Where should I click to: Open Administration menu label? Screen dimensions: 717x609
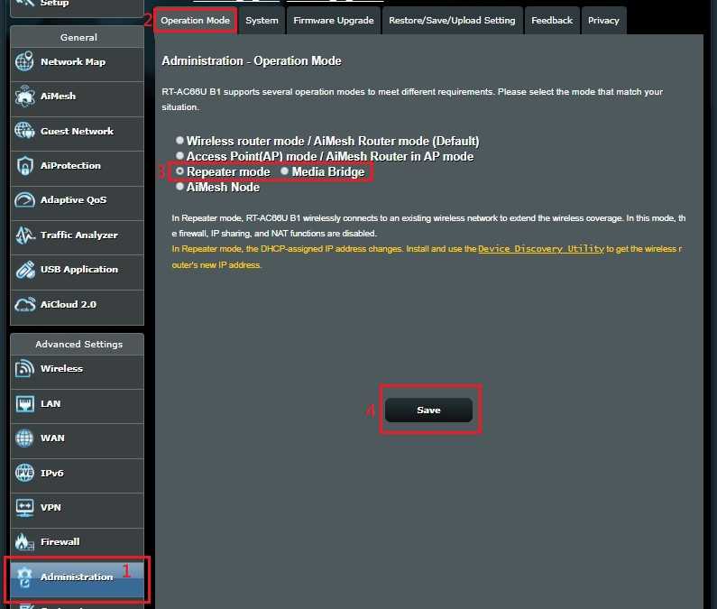(x=77, y=577)
